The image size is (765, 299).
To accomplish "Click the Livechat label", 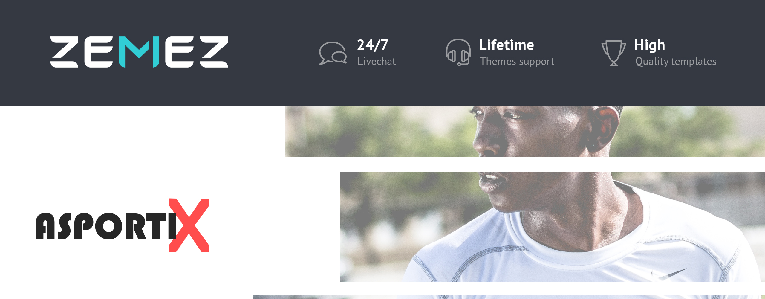I will click(377, 61).
